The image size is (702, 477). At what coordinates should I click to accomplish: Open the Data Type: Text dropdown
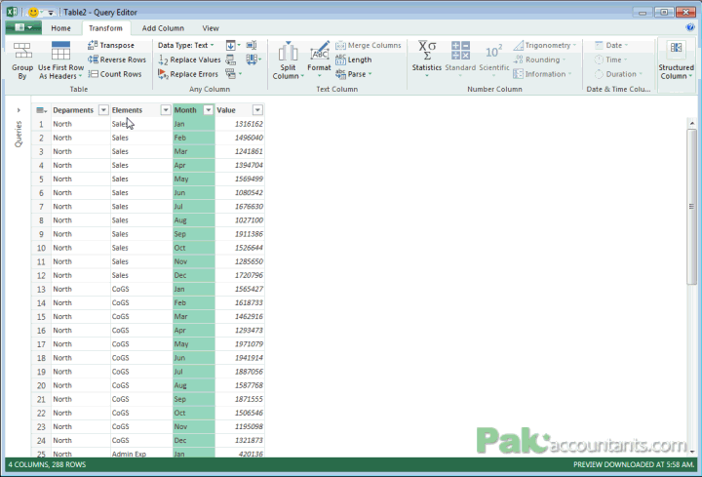click(186, 45)
